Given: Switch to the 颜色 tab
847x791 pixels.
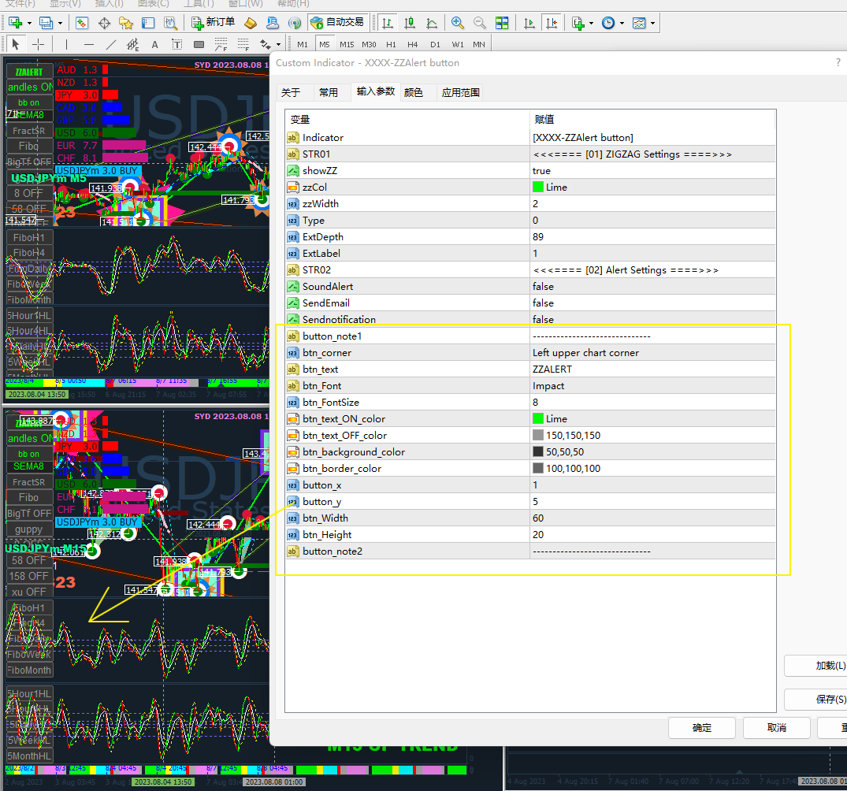Looking at the screenshot, I should [x=414, y=92].
